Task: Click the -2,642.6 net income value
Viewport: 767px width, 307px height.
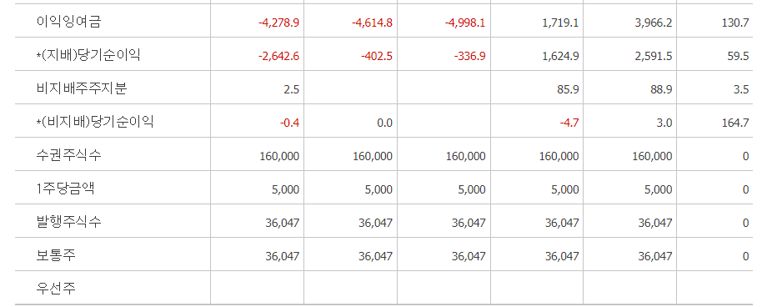Action: click(x=278, y=56)
